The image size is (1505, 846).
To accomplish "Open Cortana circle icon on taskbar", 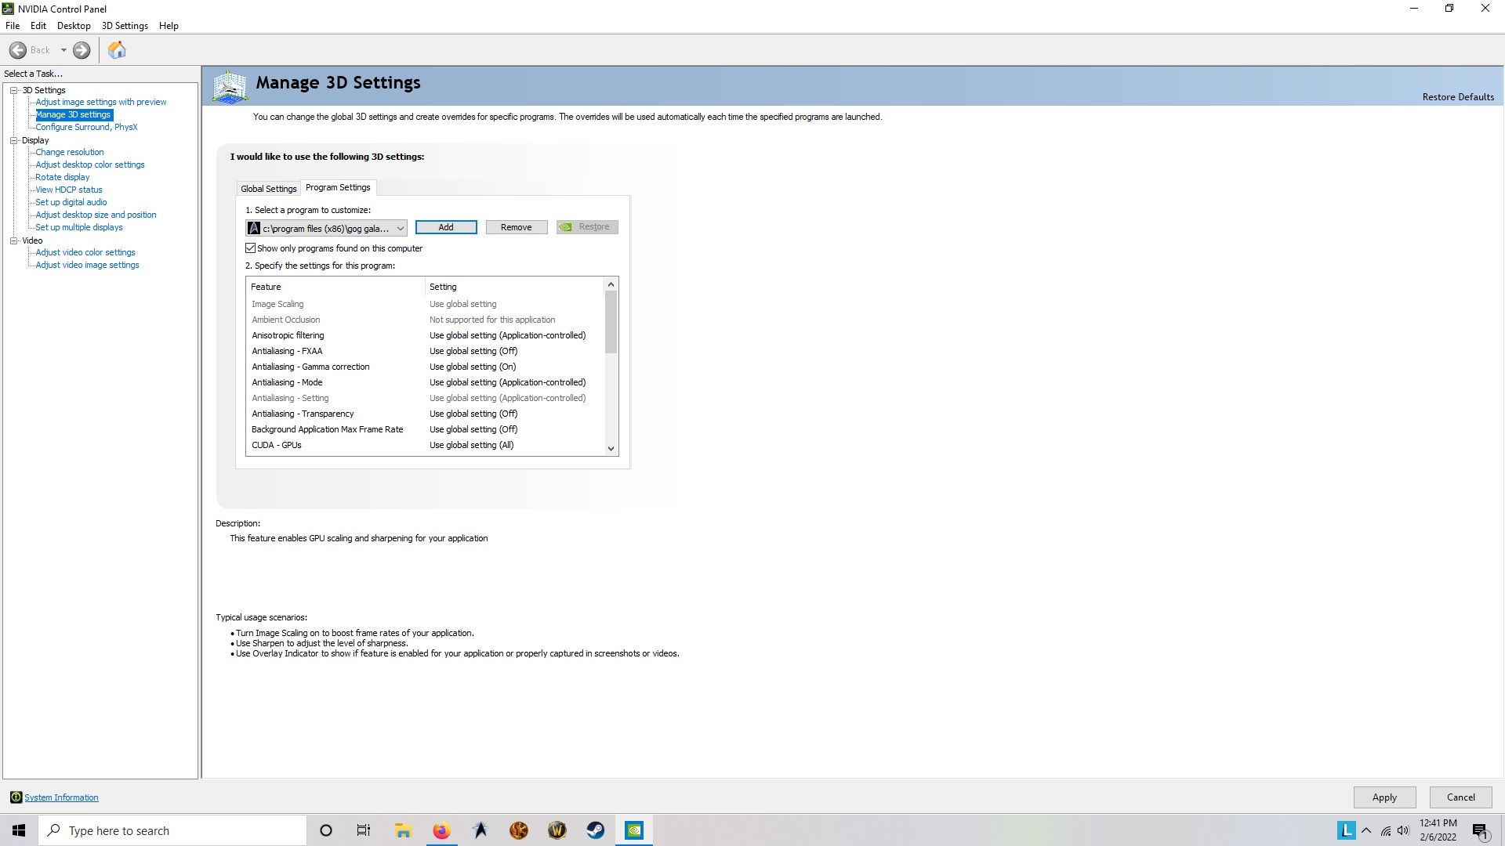I will click(x=326, y=830).
